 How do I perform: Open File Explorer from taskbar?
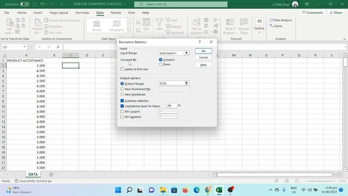point(163,190)
